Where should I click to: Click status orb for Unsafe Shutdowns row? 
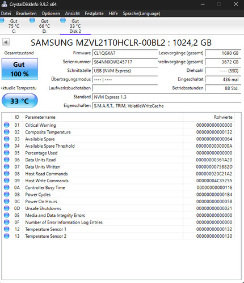pos(7,208)
